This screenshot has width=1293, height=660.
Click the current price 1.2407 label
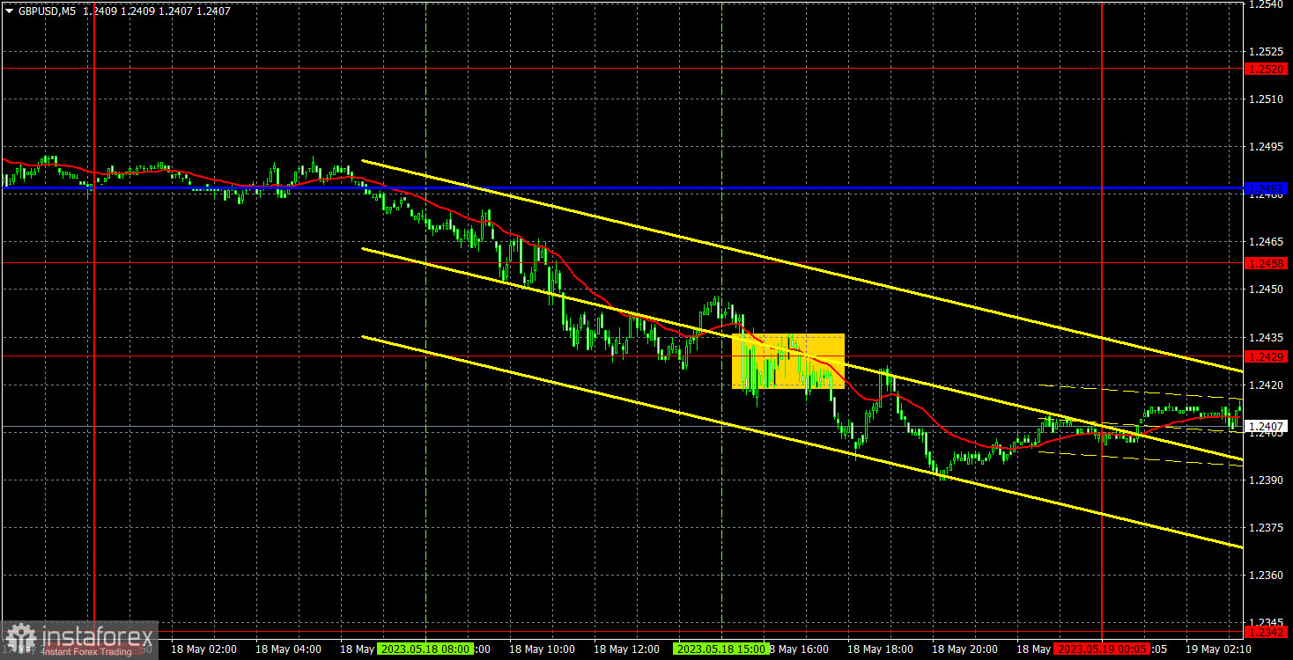pos(1267,427)
